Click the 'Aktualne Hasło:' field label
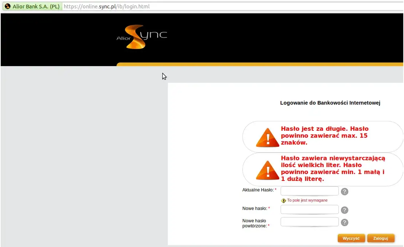 258,190
